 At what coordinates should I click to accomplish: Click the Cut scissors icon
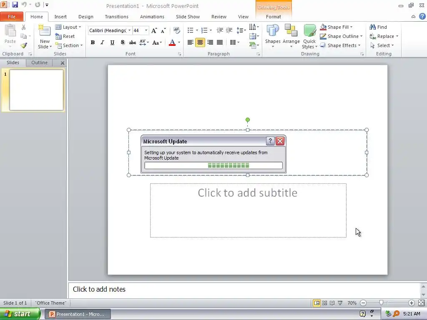point(23,27)
